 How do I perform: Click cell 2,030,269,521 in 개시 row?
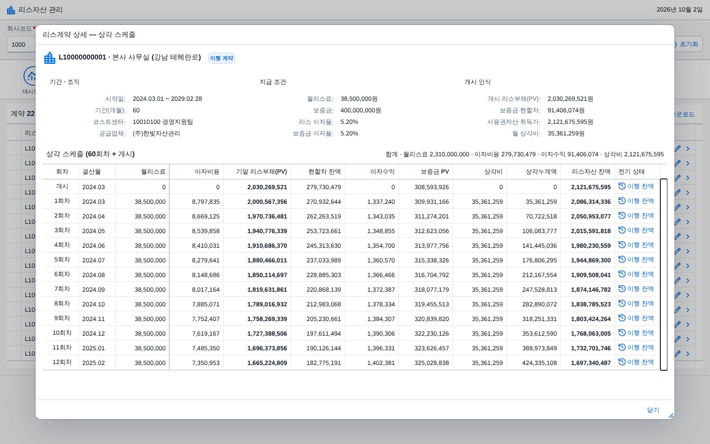[x=267, y=187]
